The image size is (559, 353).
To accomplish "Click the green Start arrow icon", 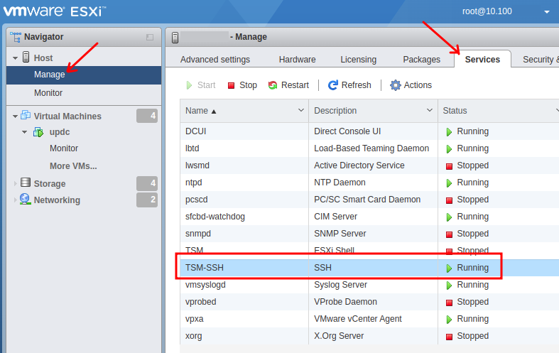I will coord(190,85).
